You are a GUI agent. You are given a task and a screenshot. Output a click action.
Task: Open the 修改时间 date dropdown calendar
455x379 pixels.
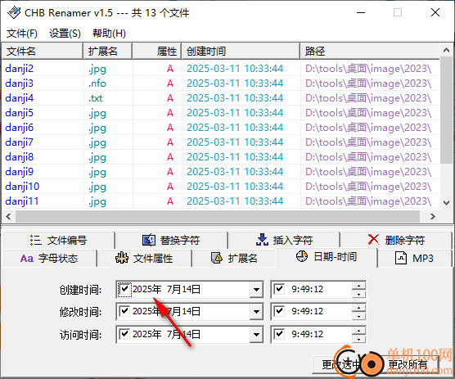pyautogui.click(x=256, y=312)
